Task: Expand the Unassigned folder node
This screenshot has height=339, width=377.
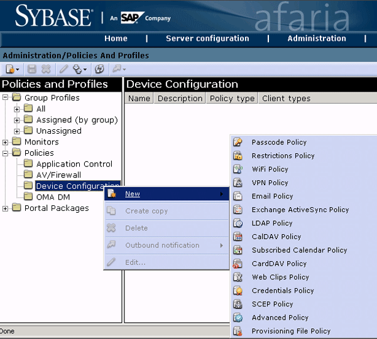Action: [16, 131]
